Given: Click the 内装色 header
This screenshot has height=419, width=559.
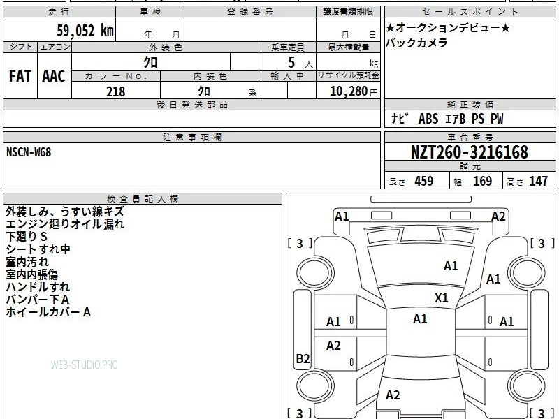Looking at the screenshot, I should (210, 76).
